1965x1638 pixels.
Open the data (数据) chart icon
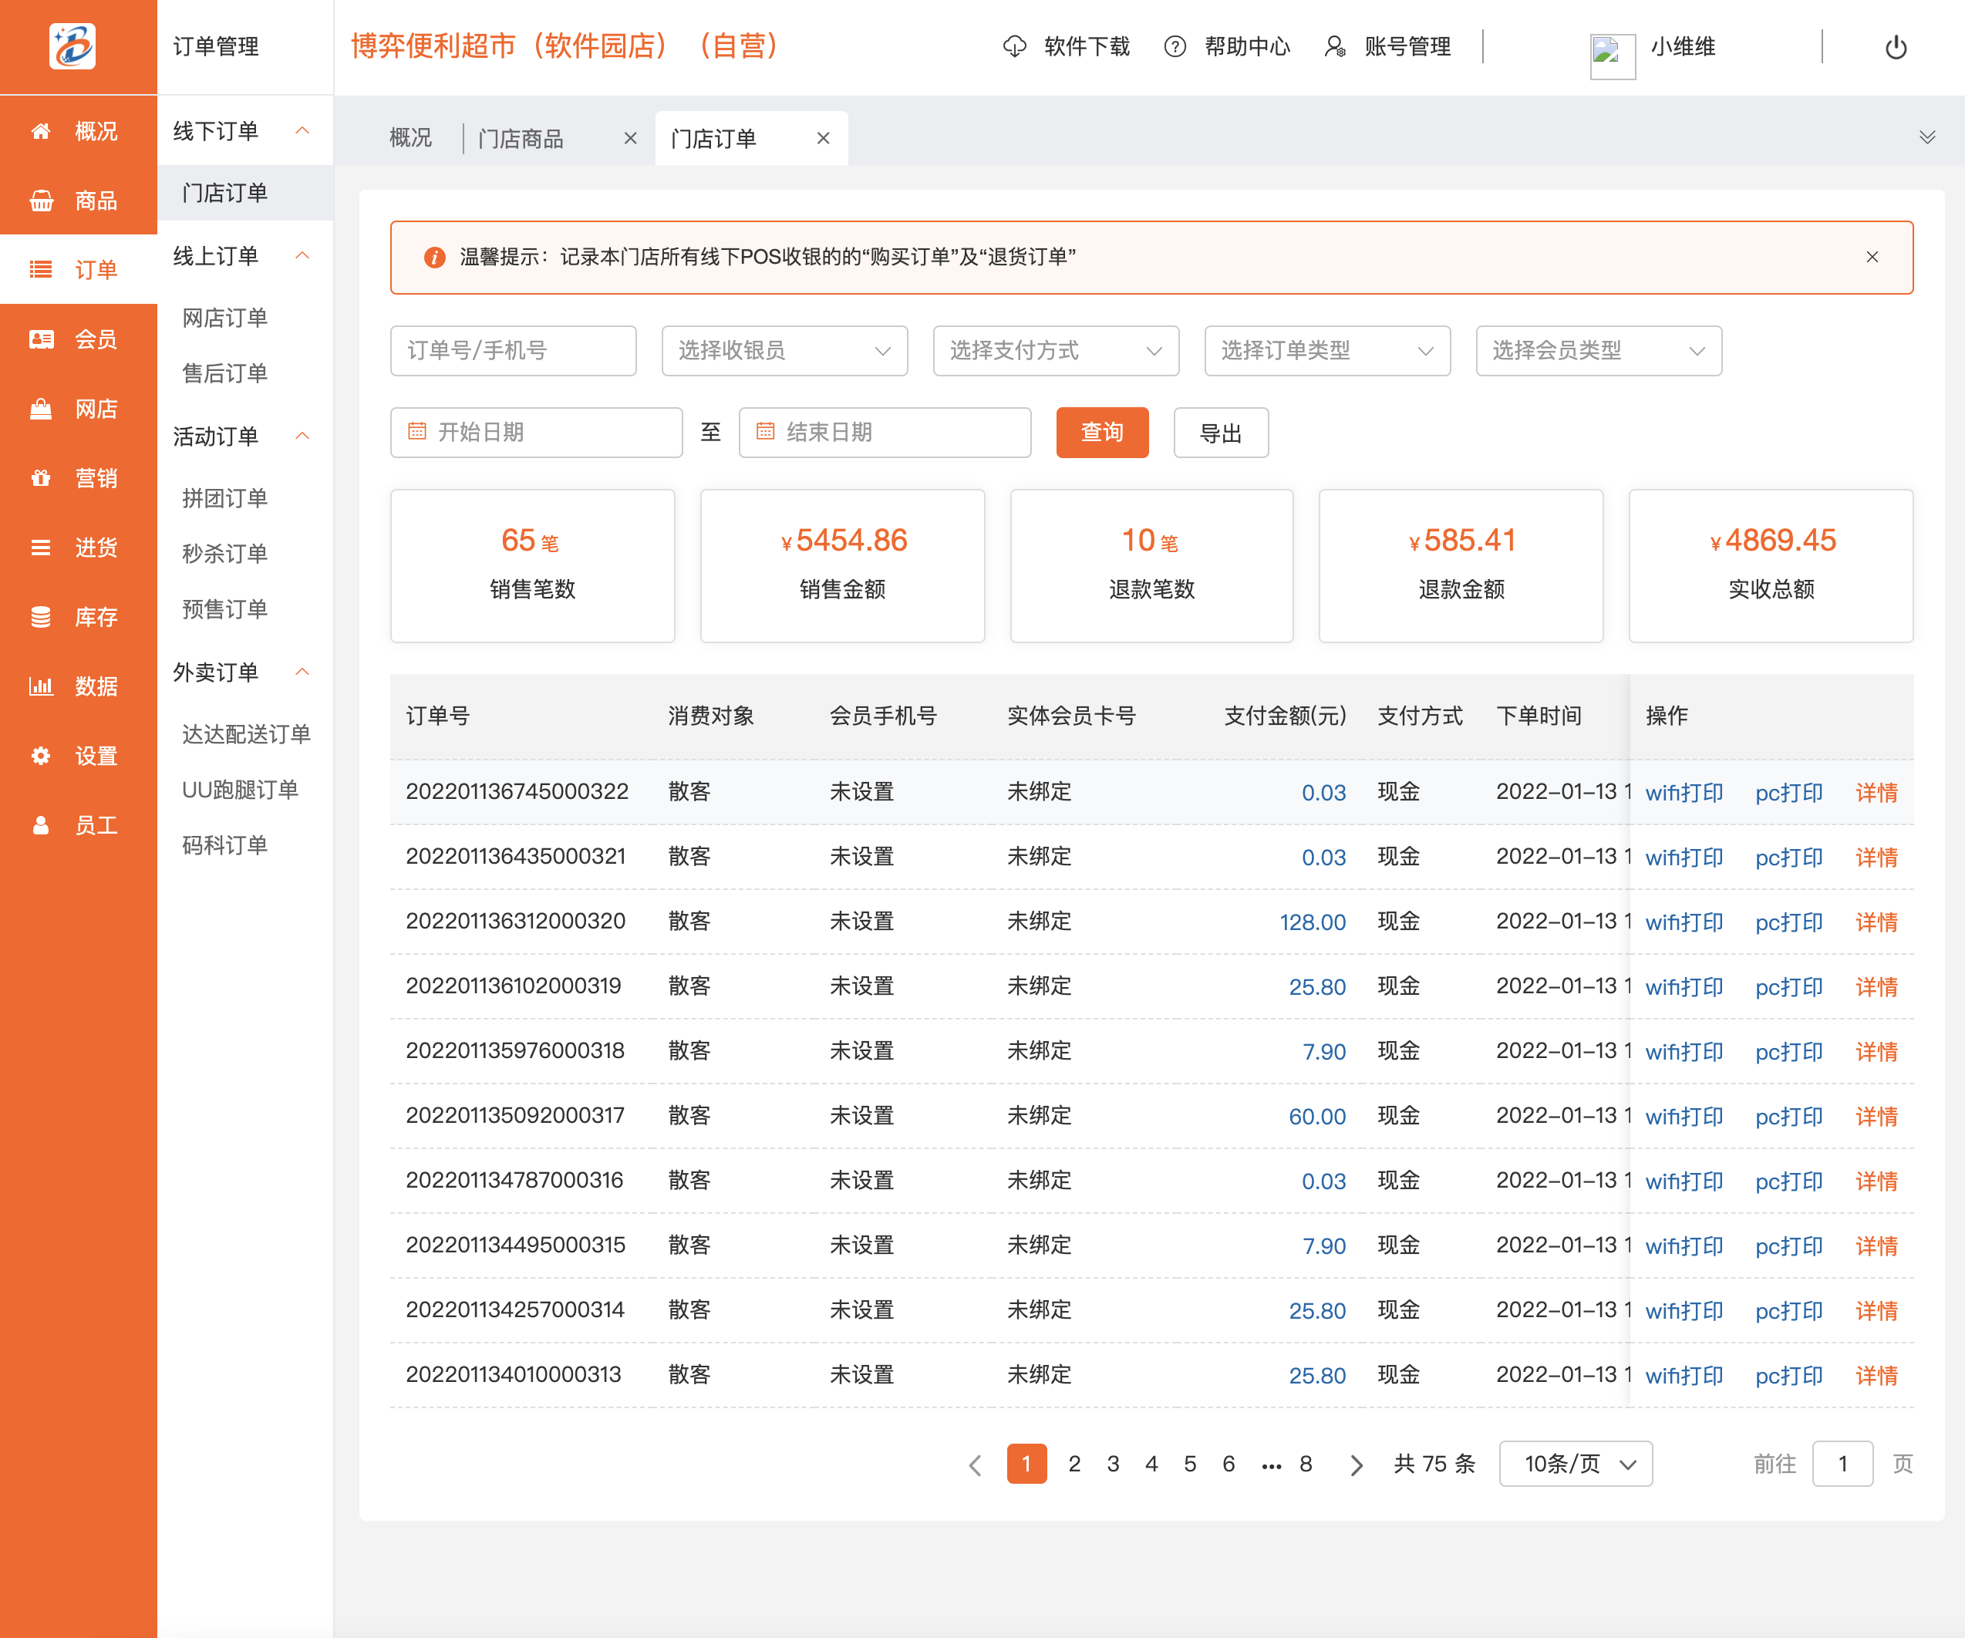coord(41,686)
